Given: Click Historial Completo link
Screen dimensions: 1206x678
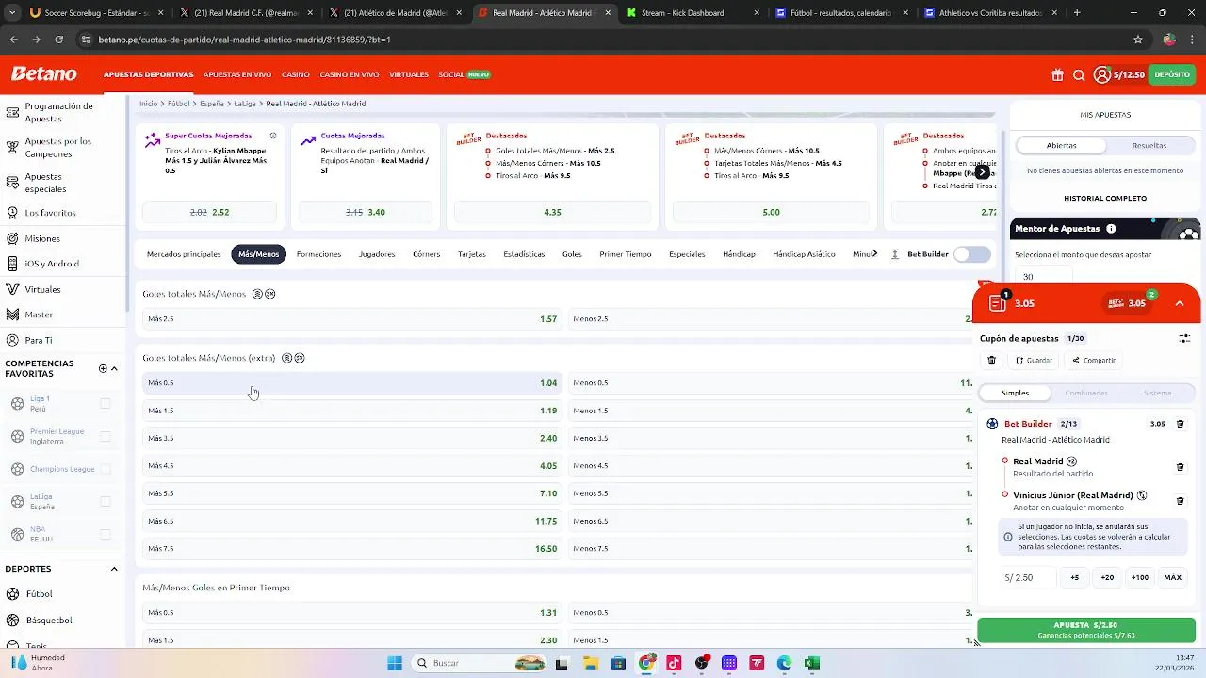Looking at the screenshot, I should point(1105,199).
